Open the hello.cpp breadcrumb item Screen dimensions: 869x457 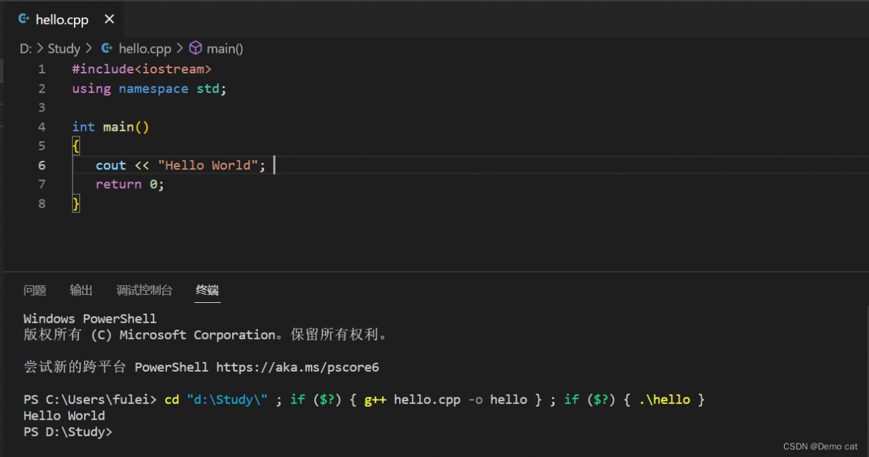145,48
